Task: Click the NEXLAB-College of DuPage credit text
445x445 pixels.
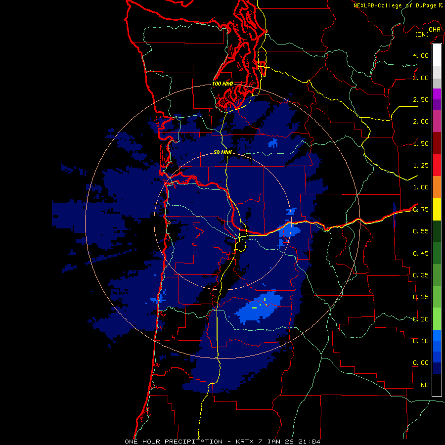Action: pos(395,5)
